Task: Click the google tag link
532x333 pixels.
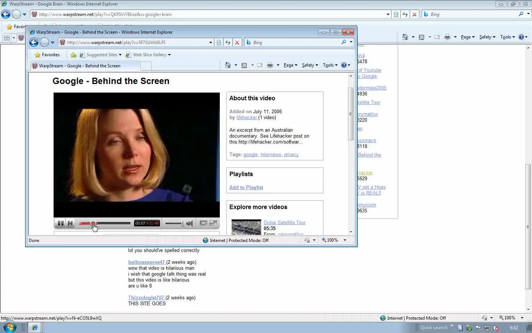Action: point(250,155)
